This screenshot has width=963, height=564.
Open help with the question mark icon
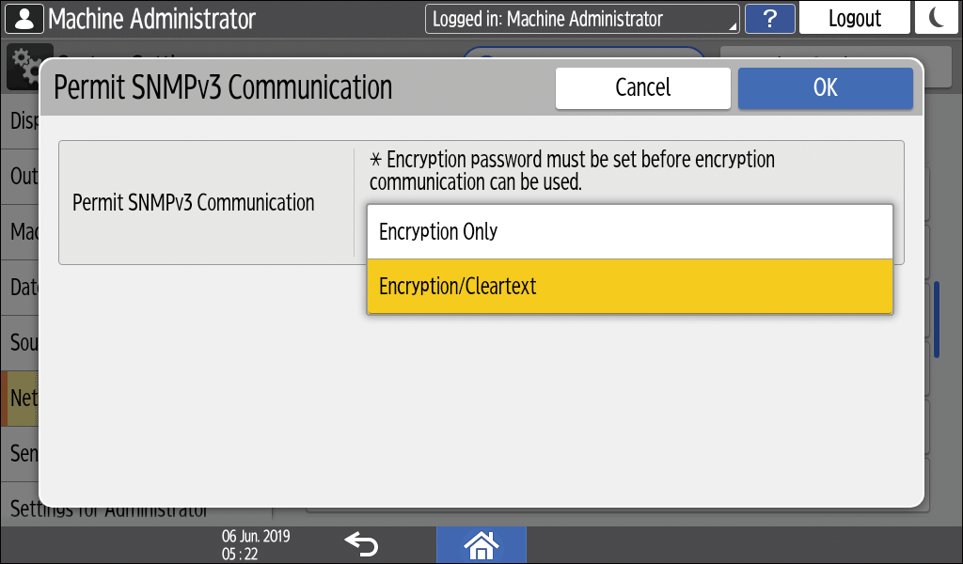coord(769,19)
